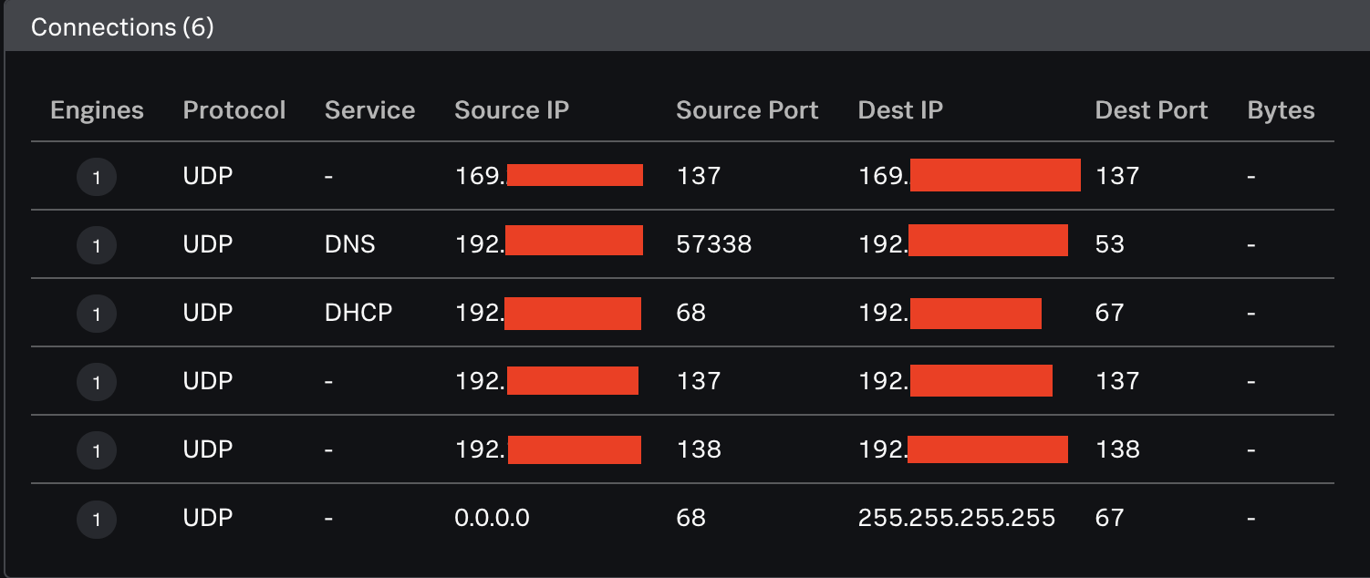Image resolution: width=1370 pixels, height=578 pixels.
Task: Collapse the Connections panel header
Action: (x=122, y=26)
